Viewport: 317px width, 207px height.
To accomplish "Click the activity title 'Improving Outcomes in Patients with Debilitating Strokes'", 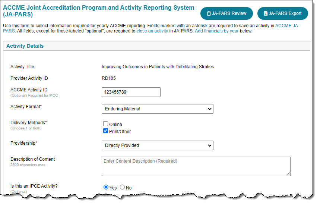I will click(x=158, y=67).
